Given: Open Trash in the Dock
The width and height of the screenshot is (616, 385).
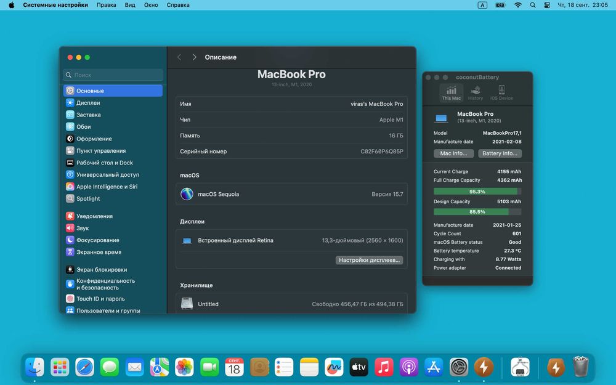Looking at the screenshot, I should [x=581, y=367].
